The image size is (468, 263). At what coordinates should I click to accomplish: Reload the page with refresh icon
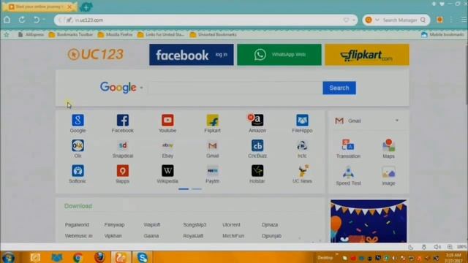click(x=22, y=20)
